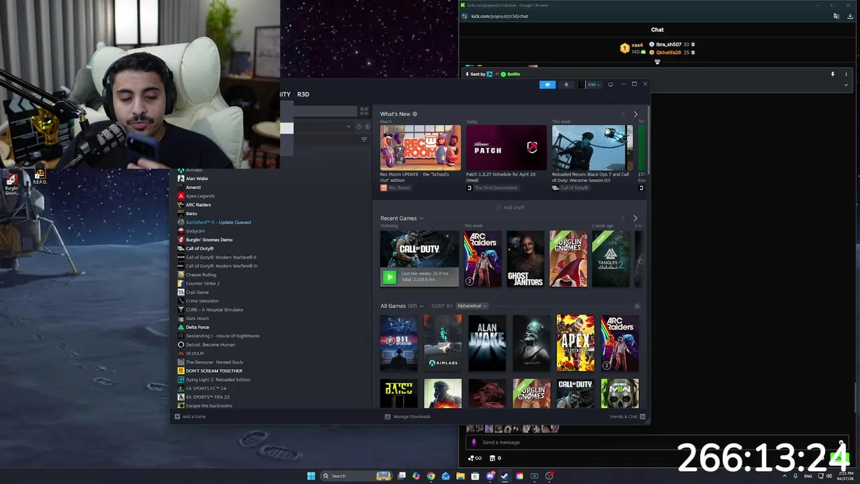Open Alphabetical sort by dropdown
The height and width of the screenshot is (484, 860).
(x=472, y=306)
